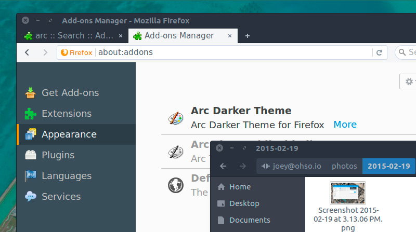The height and width of the screenshot is (232, 416).
Task: Click the green Extensions puzzle piece icon
Action: click(31, 114)
